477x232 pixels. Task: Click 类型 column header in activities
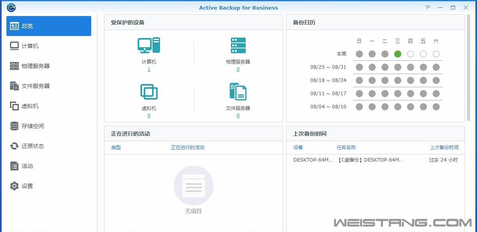[116, 148]
